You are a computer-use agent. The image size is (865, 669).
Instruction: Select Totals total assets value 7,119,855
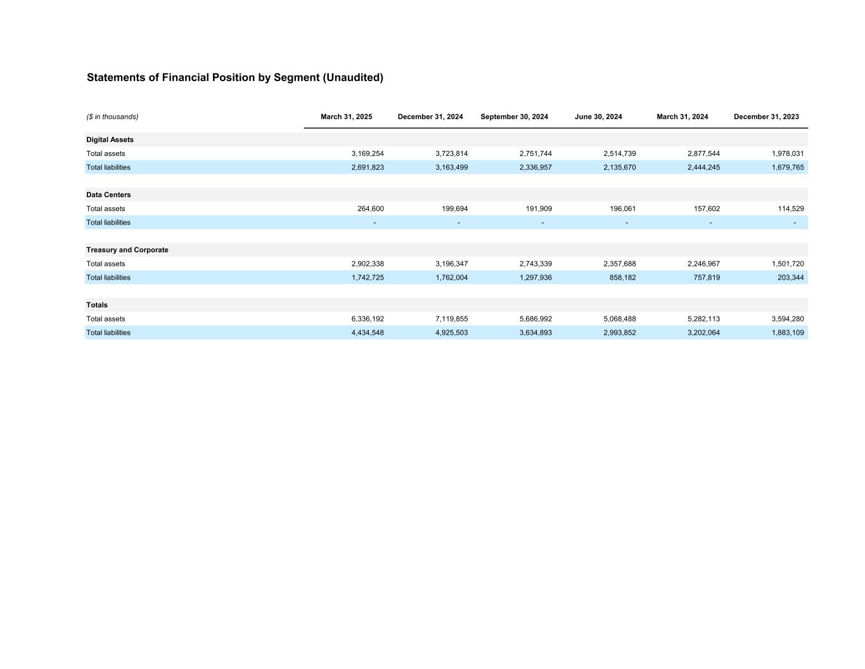coord(452,319)
